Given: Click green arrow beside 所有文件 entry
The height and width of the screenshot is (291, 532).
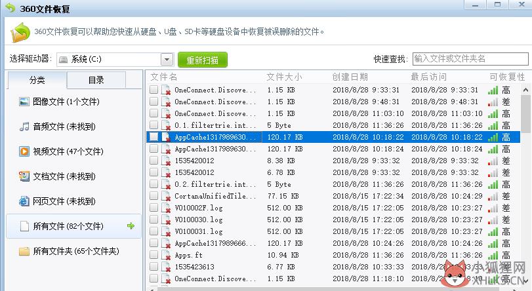Looking at the screenshot, I should click(131, 226).
